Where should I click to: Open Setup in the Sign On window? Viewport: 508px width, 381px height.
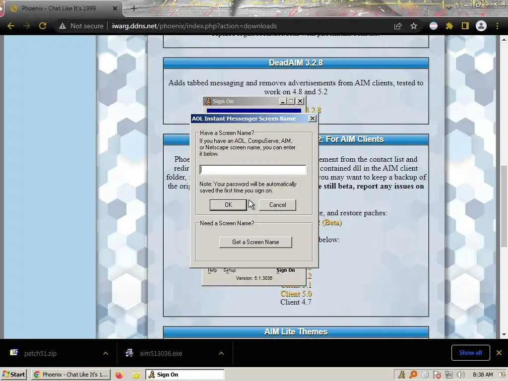coord(230,270)
